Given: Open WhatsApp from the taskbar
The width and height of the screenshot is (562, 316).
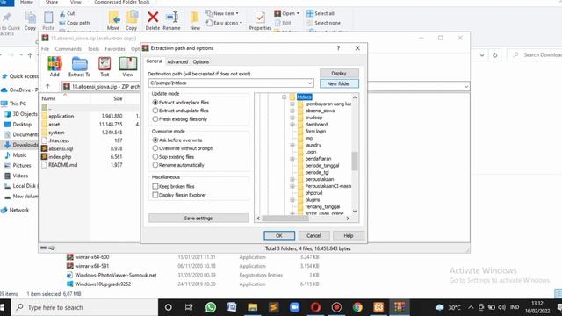Looking at the screenshot, I should (211, 307).
